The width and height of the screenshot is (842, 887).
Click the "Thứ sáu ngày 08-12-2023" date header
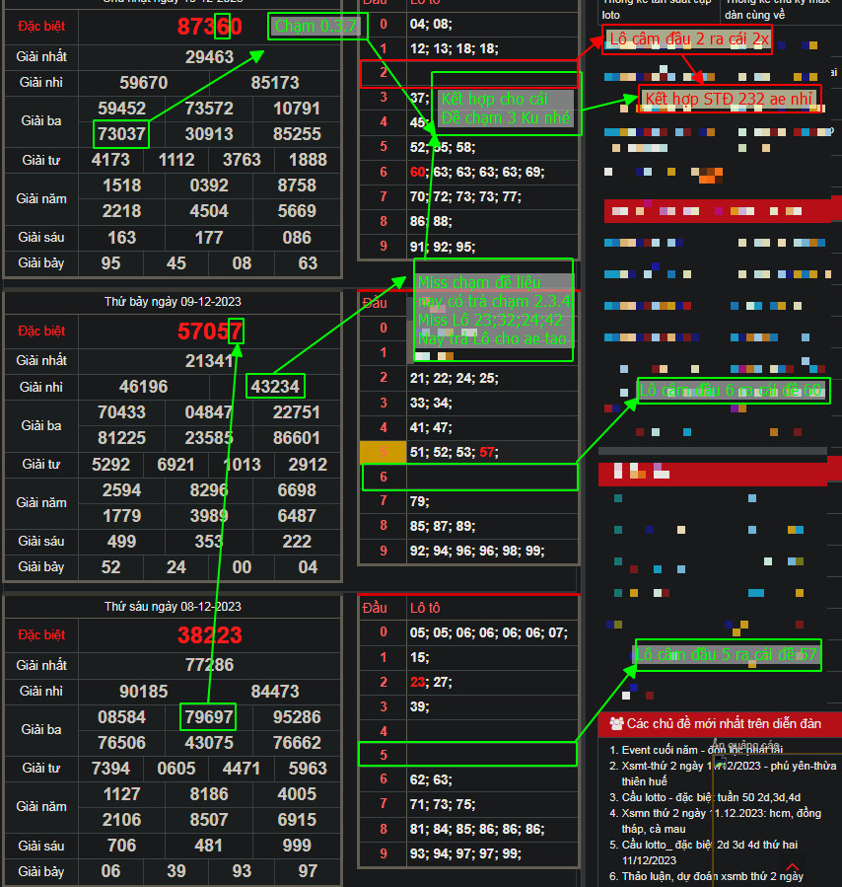173,606
